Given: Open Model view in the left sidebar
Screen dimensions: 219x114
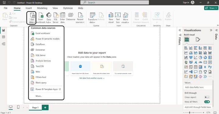Looking at the screenshot, I should pos(3,44).
